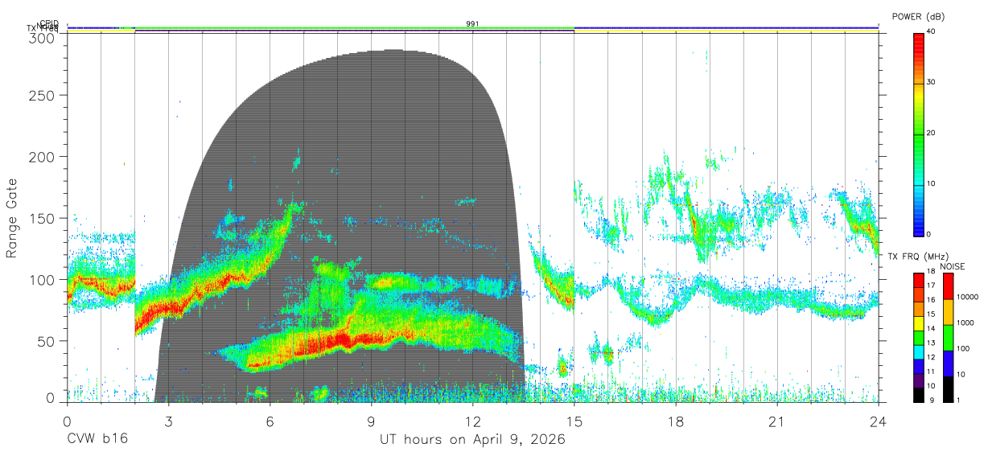Pick the red top segment of the noise bar
The image size is (988, 456).
(948, 286)
